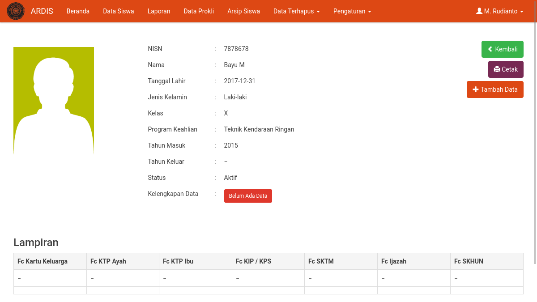Click the user icon beside M. Rudianto
This screenshot has width=537, height=302.
coord(479,11)
